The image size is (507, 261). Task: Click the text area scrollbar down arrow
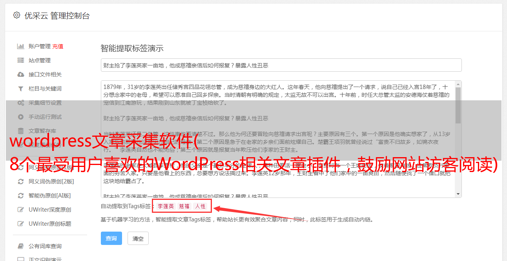pyautogui.click(x=458, y=194)
